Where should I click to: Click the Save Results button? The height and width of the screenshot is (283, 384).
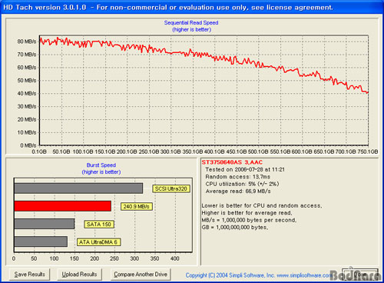pos(30,275)
